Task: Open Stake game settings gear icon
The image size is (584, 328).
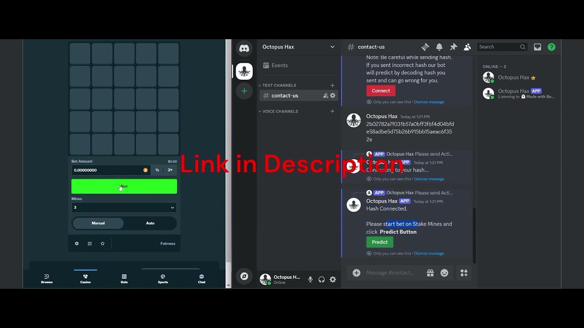Action: tap(77, 244)
